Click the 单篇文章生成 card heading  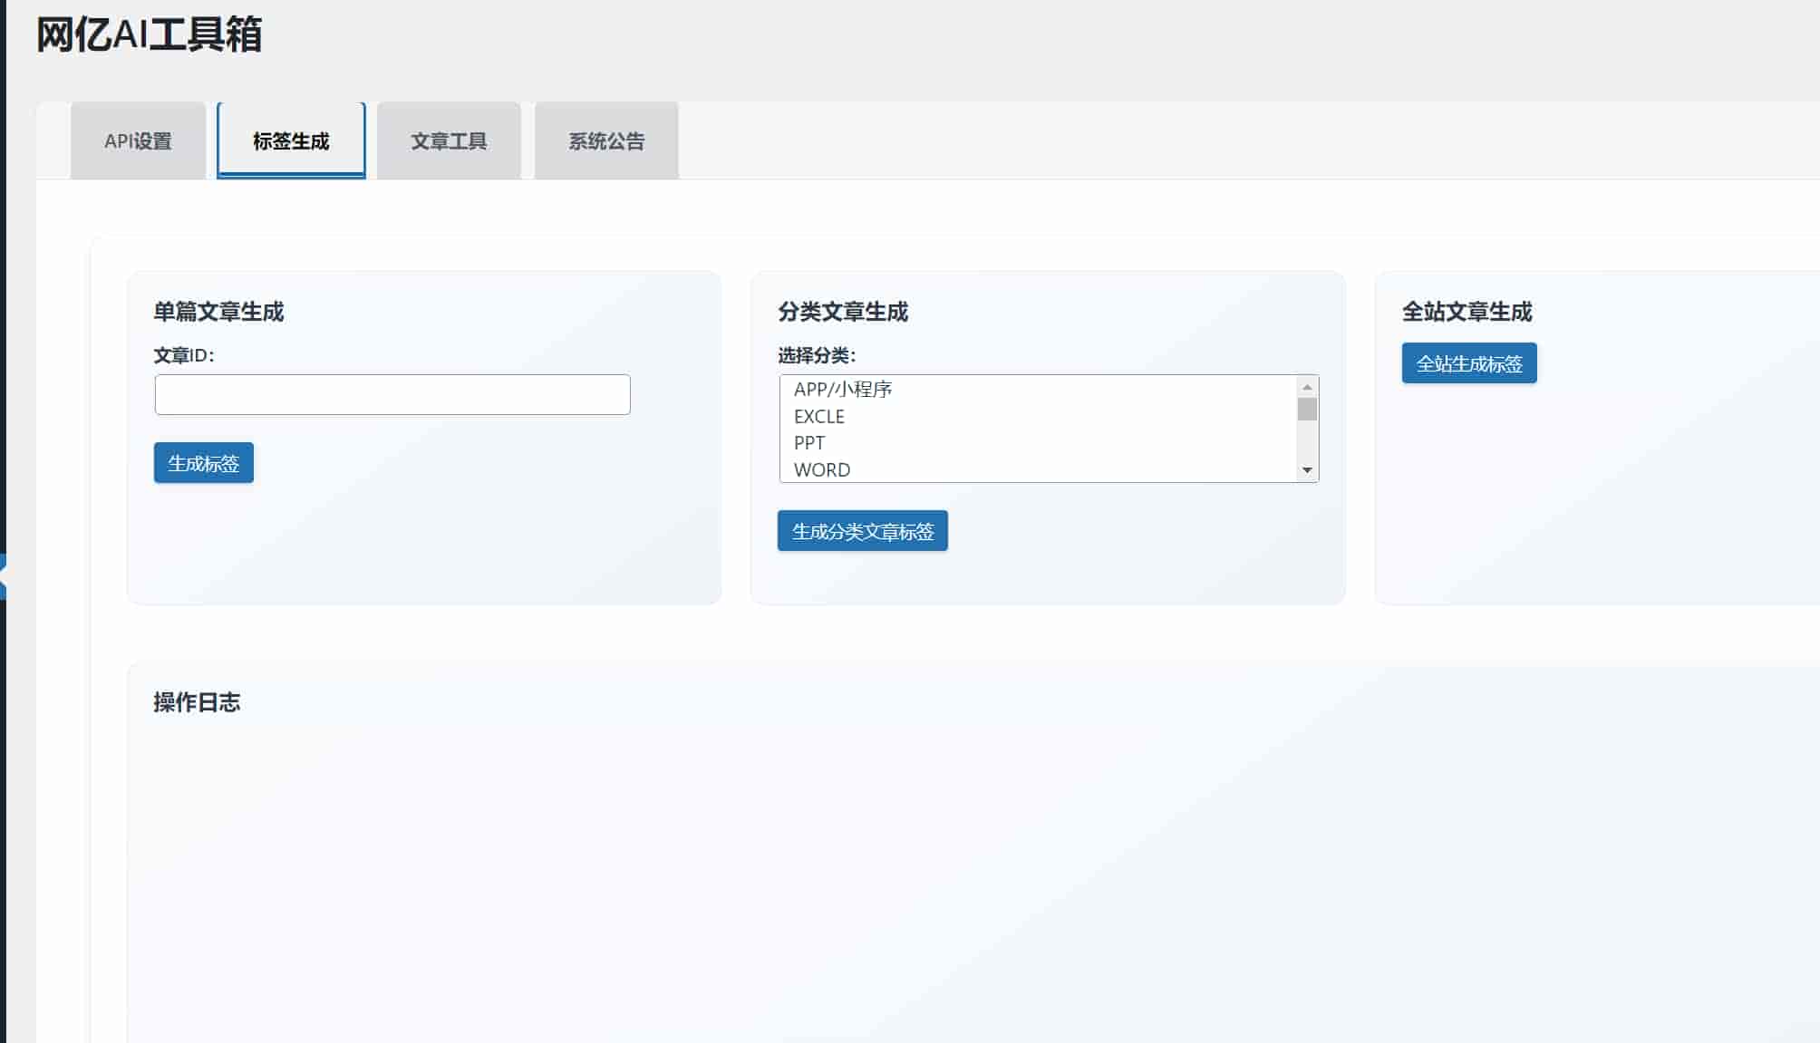click(218, 312)
